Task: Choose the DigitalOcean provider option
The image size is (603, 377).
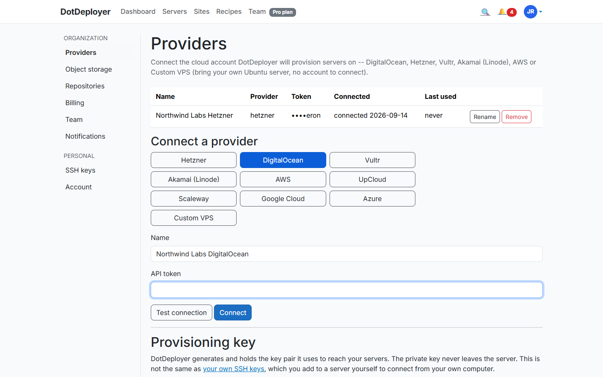Action: (x=283, y=160)
